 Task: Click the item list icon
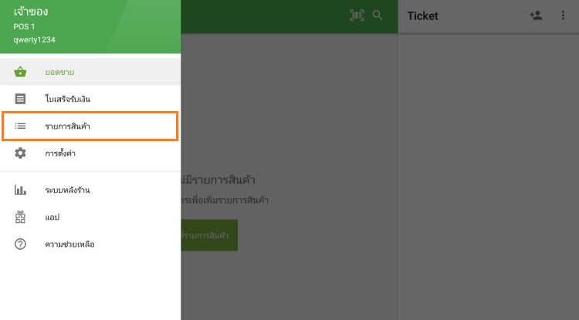tap(21, 126)
